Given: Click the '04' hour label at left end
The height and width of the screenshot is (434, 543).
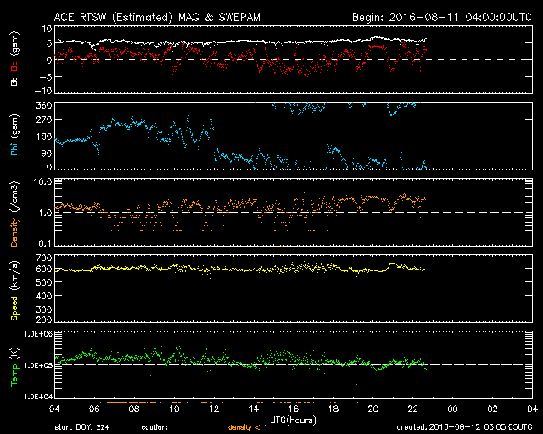Looking at the screenshot, I should [54, 409].
